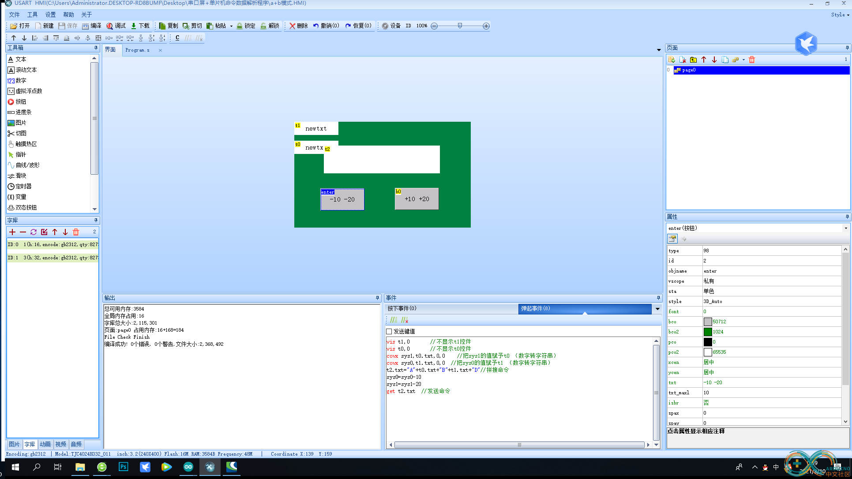The image size is (852, 479).
Task: Click the 打开 (Open) toolbar button
Action: tap(20, 26)
